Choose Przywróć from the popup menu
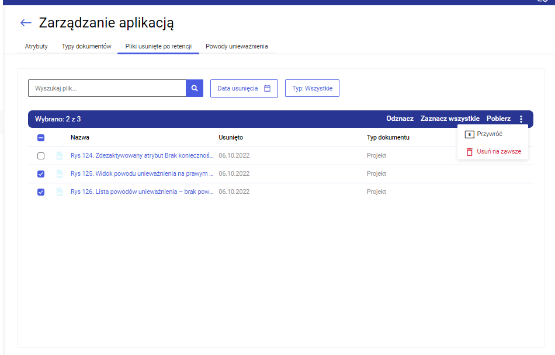555x355 pixels. 492,134
